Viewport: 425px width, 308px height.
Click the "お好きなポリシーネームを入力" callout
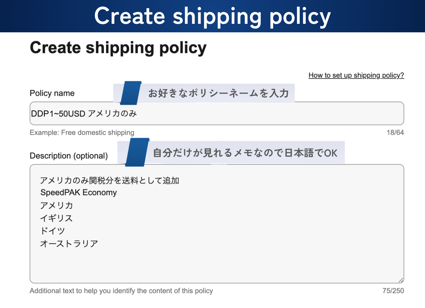click(x=218, y=93)
